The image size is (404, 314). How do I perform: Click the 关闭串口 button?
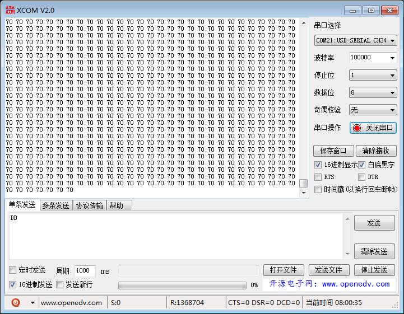click(373, 128)
